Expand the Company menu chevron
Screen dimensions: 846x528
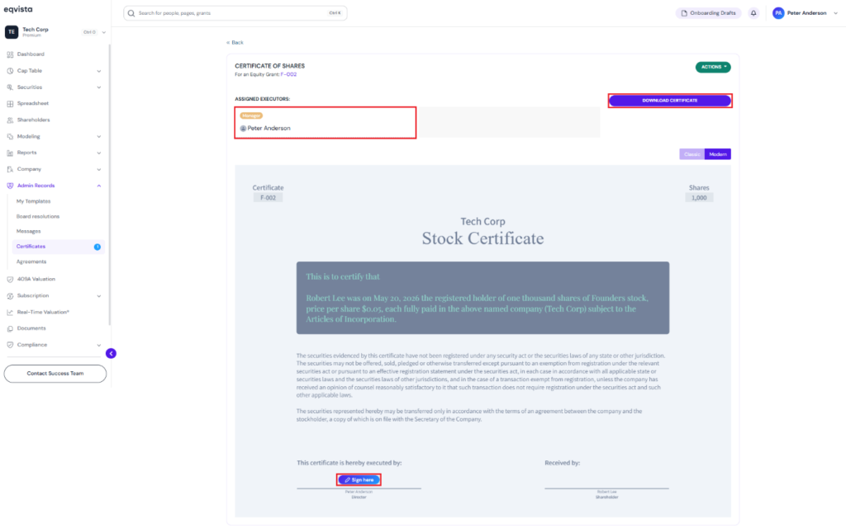(x=99, y=170)
